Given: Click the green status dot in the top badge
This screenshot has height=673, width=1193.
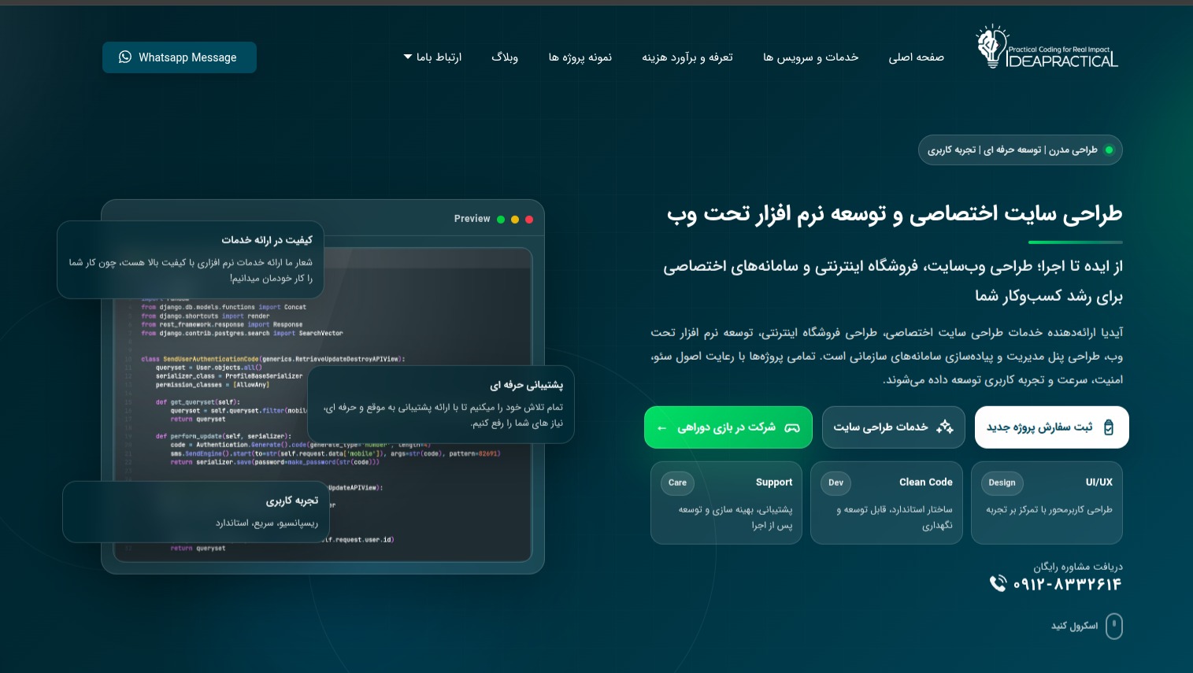Looking at the screenshot, I should (x=1110, y=150).
